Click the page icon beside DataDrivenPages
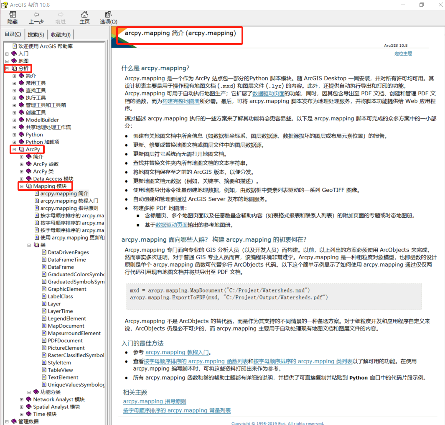 pos(44,252)
